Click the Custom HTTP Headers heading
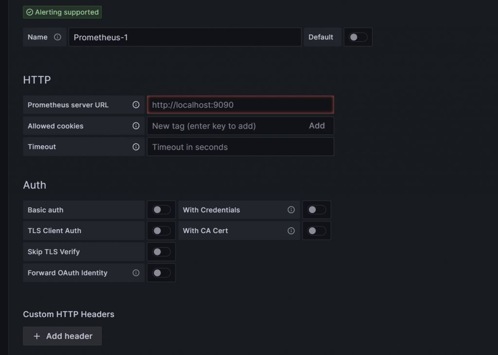 click(x=69, y=314)
